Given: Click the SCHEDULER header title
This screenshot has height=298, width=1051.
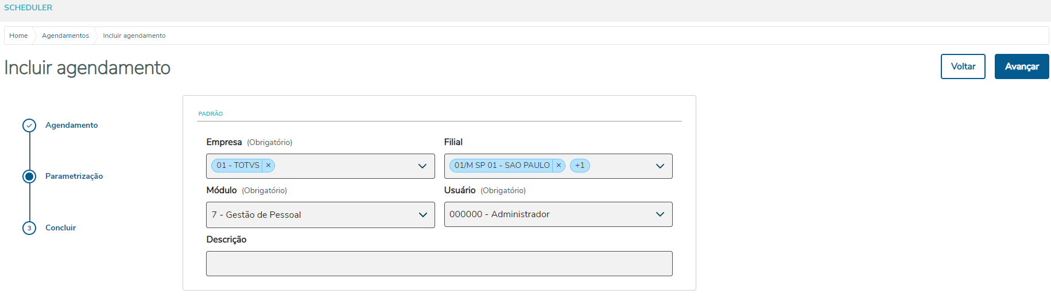Looking at the screenshot, I should pos(28,7).
